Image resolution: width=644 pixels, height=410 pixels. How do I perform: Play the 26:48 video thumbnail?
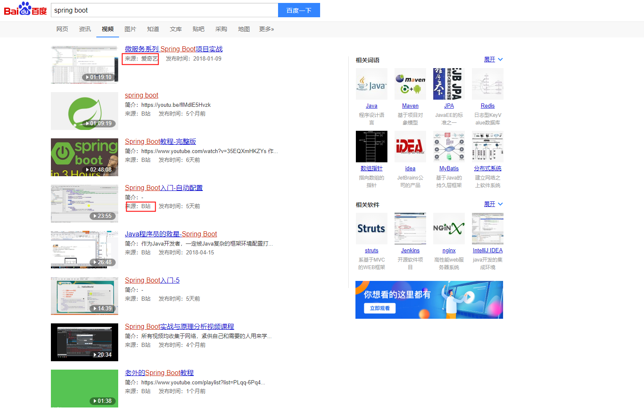pyautogui.click(x=85, y=250)
